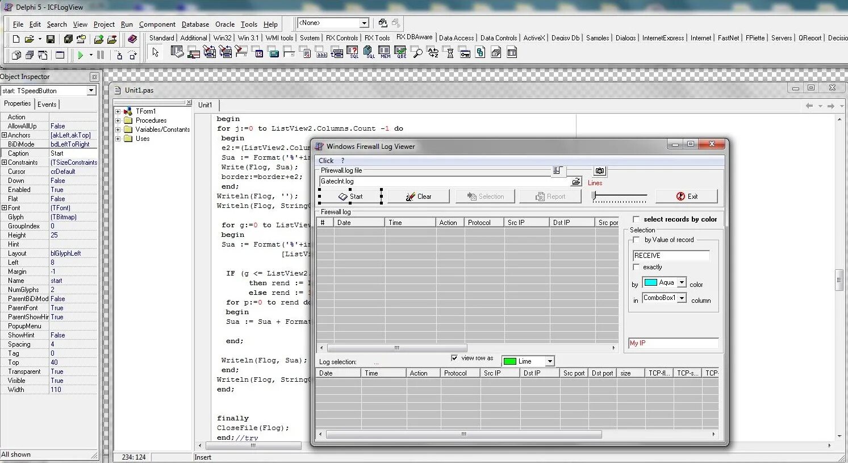Click the Lime green color swatch
This screenshot has width=848, height=463.
[510, 361]
